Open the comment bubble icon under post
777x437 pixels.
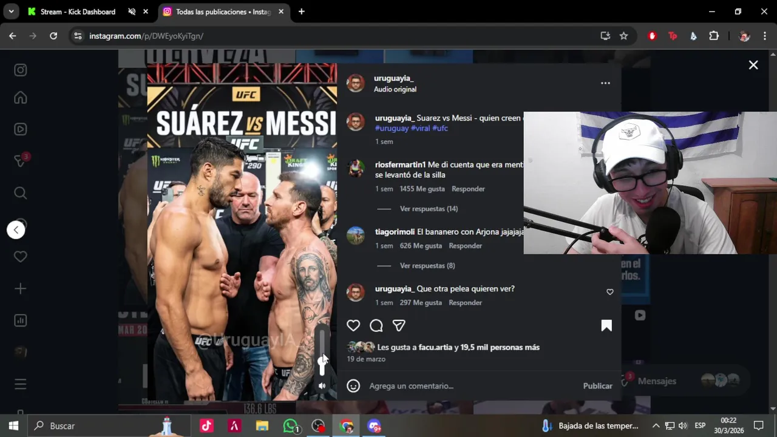(376, 326)
